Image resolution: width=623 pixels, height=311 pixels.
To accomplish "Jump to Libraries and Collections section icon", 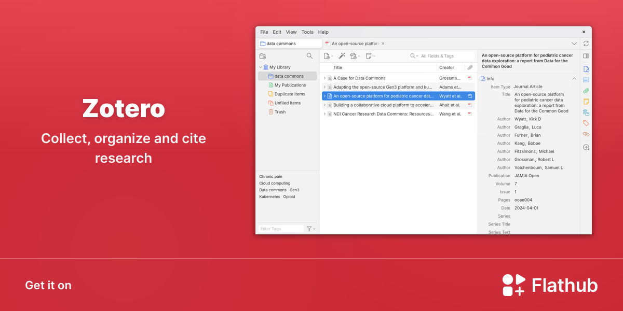I will tap(586, 112).
